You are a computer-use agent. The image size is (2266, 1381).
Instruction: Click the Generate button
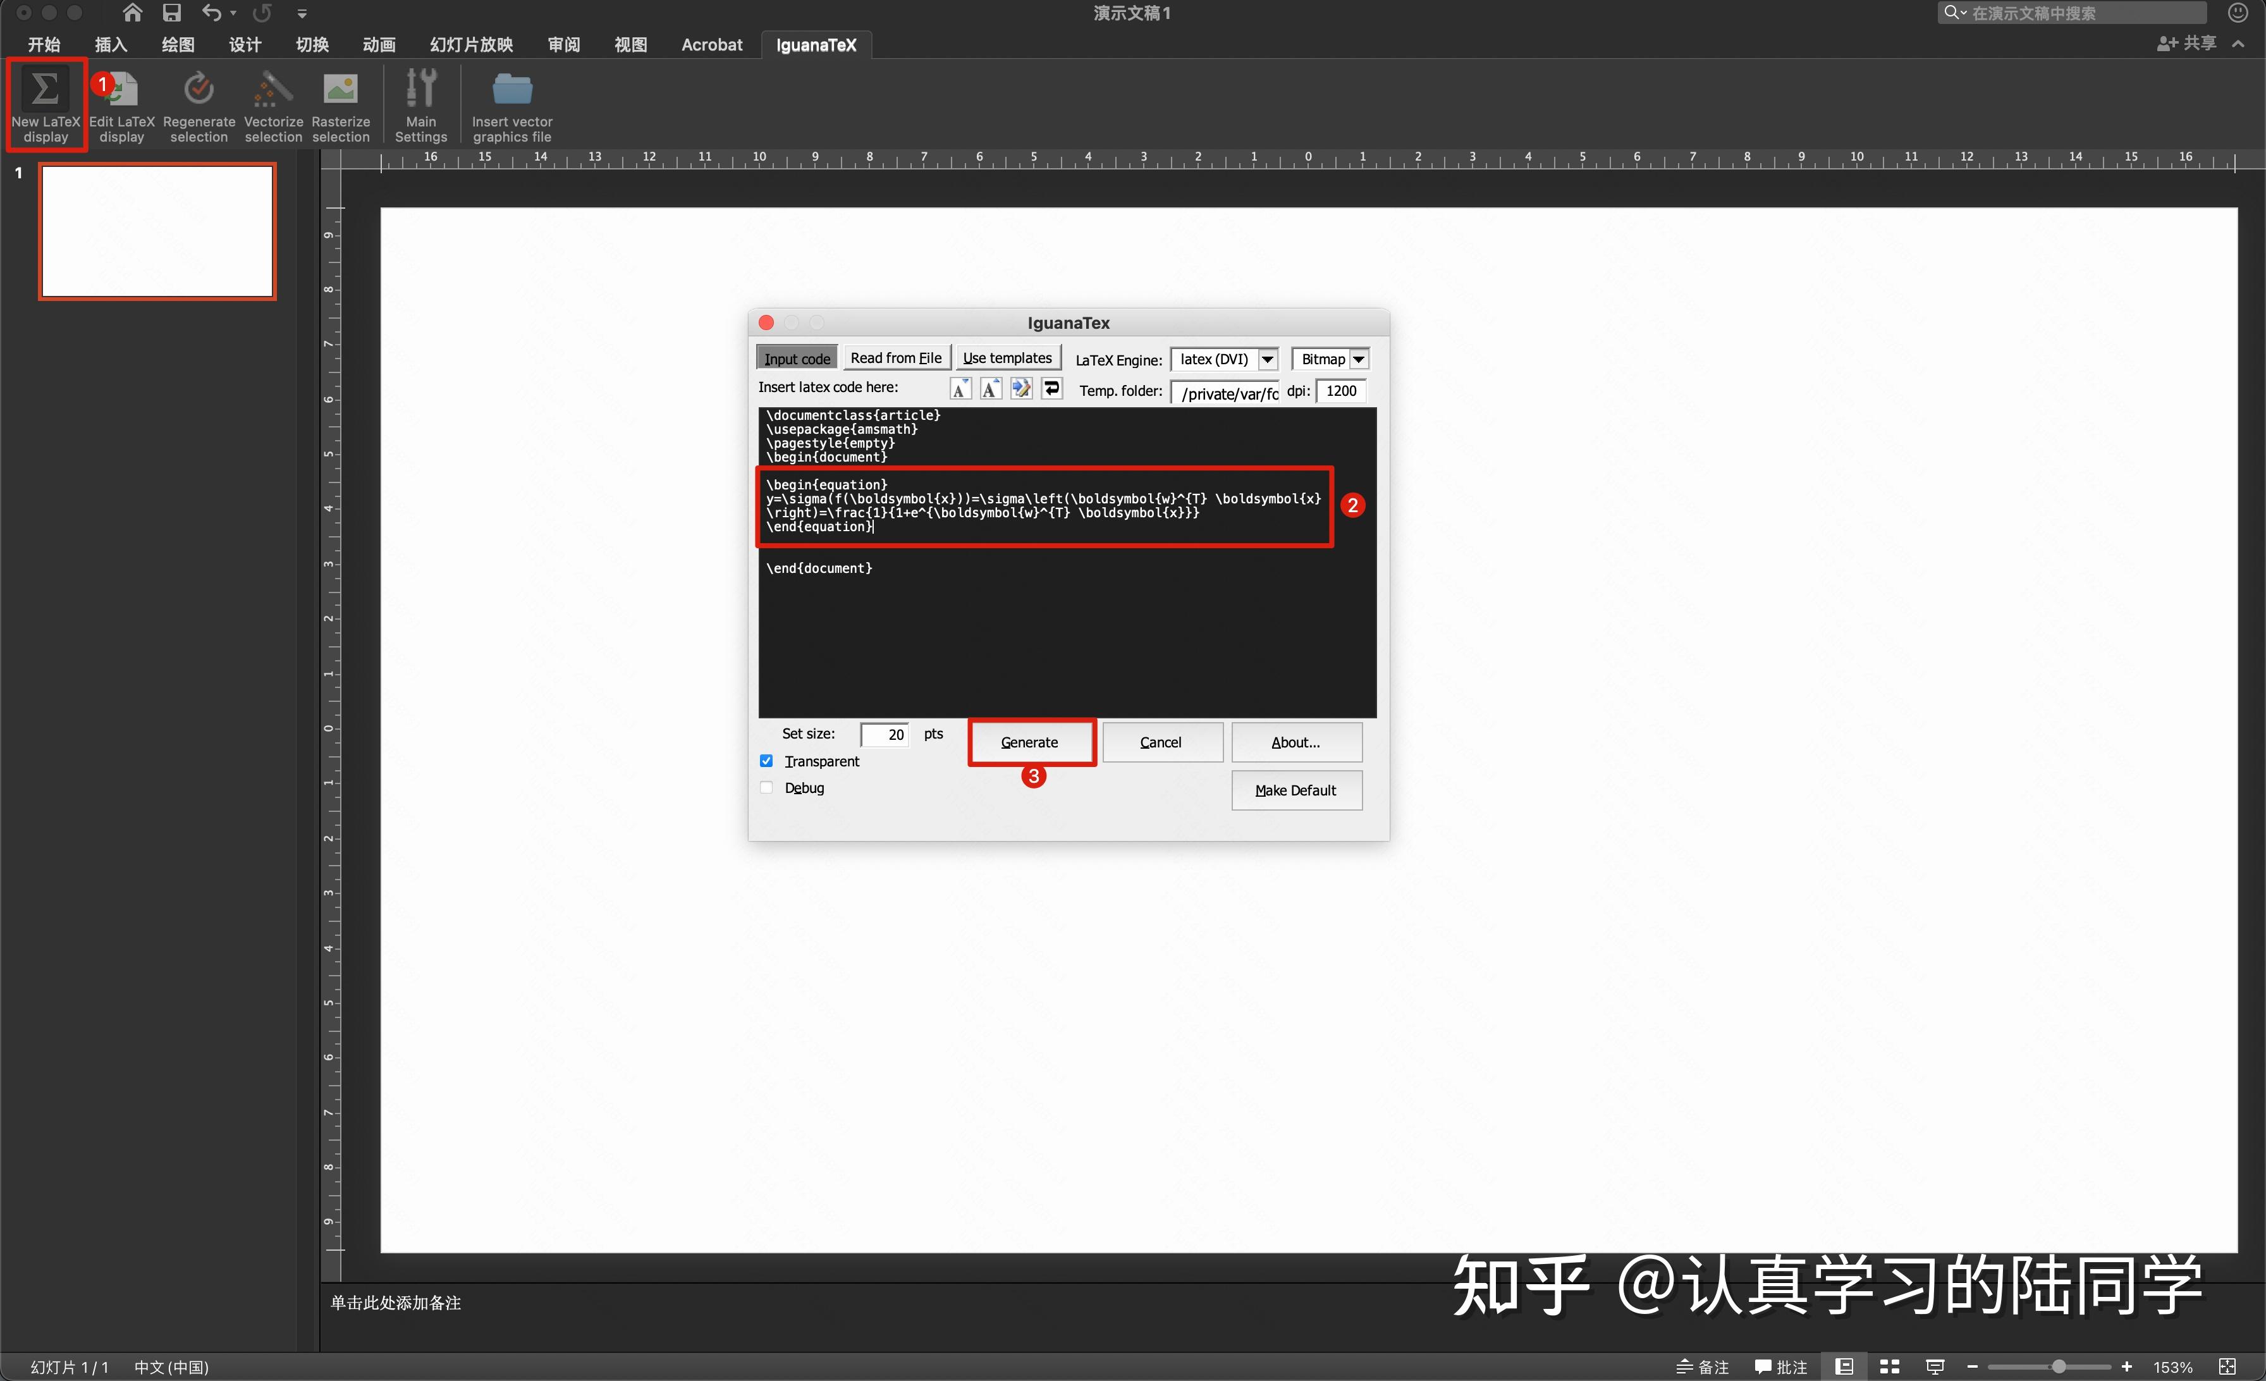tap(1030, 742)
